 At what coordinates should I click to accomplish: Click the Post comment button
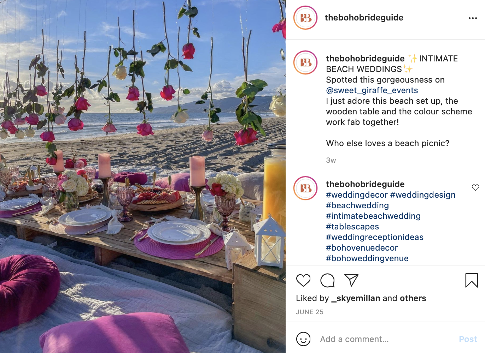click(468, 339)
